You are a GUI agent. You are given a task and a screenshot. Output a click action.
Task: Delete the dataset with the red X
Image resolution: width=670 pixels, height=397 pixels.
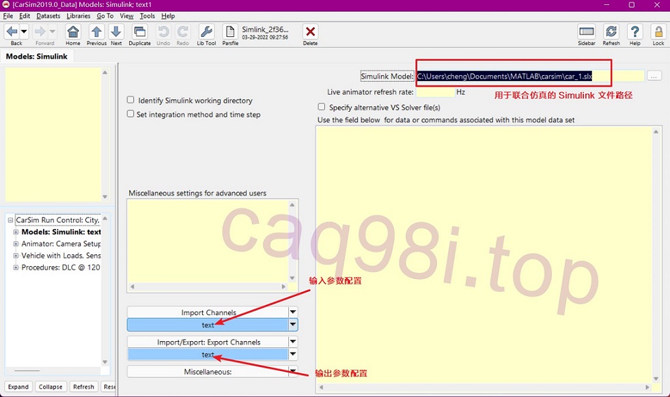310,31
